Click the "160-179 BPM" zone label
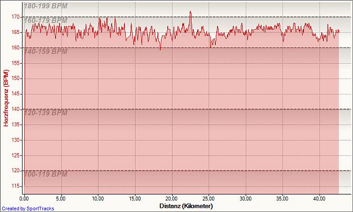Screen dimensions: 353x212 coord(45,21)
